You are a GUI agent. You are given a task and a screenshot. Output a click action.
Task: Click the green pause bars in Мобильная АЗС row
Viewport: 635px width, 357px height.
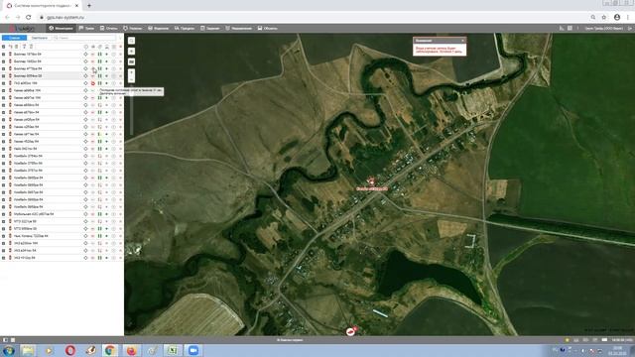[x=99, y=214]
